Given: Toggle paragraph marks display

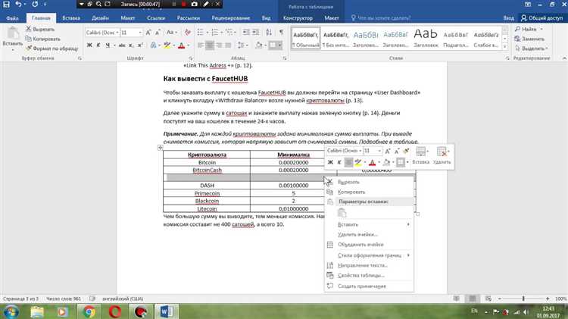Looking at the screenshot, I should (x=282, y=33).
